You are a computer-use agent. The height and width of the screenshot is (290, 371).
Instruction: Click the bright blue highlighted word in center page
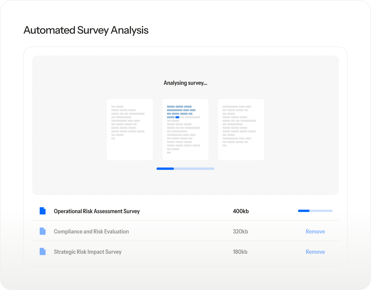[x=177, y=117]
